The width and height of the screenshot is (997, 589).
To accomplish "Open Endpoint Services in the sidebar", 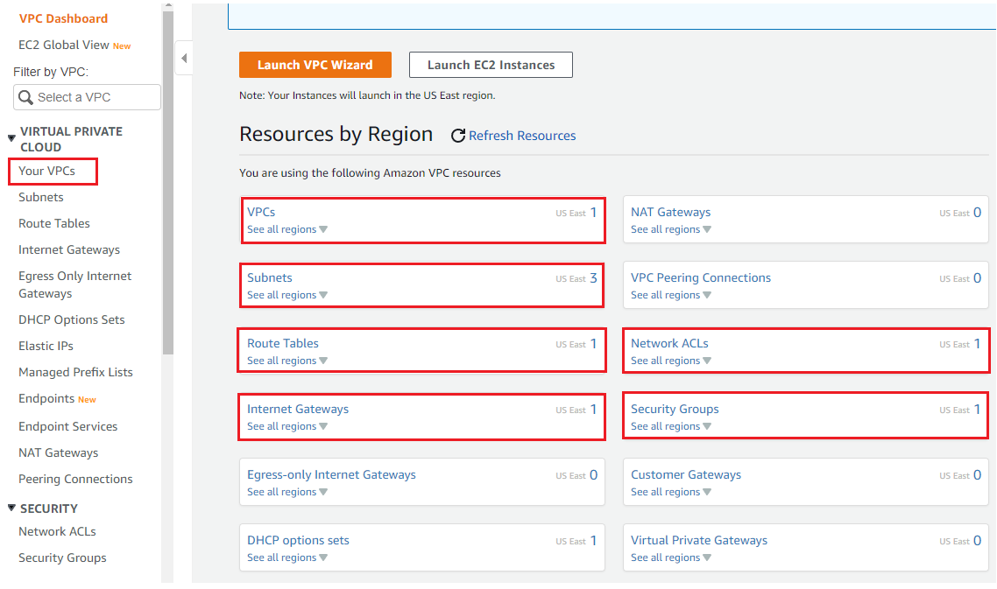I will coord(68,426).
